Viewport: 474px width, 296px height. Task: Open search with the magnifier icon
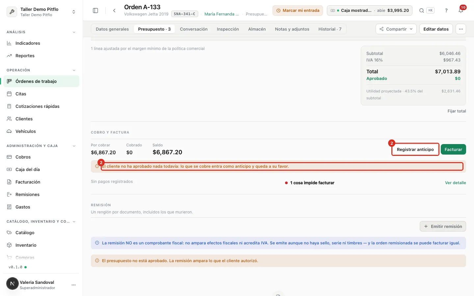pos(422,11)
